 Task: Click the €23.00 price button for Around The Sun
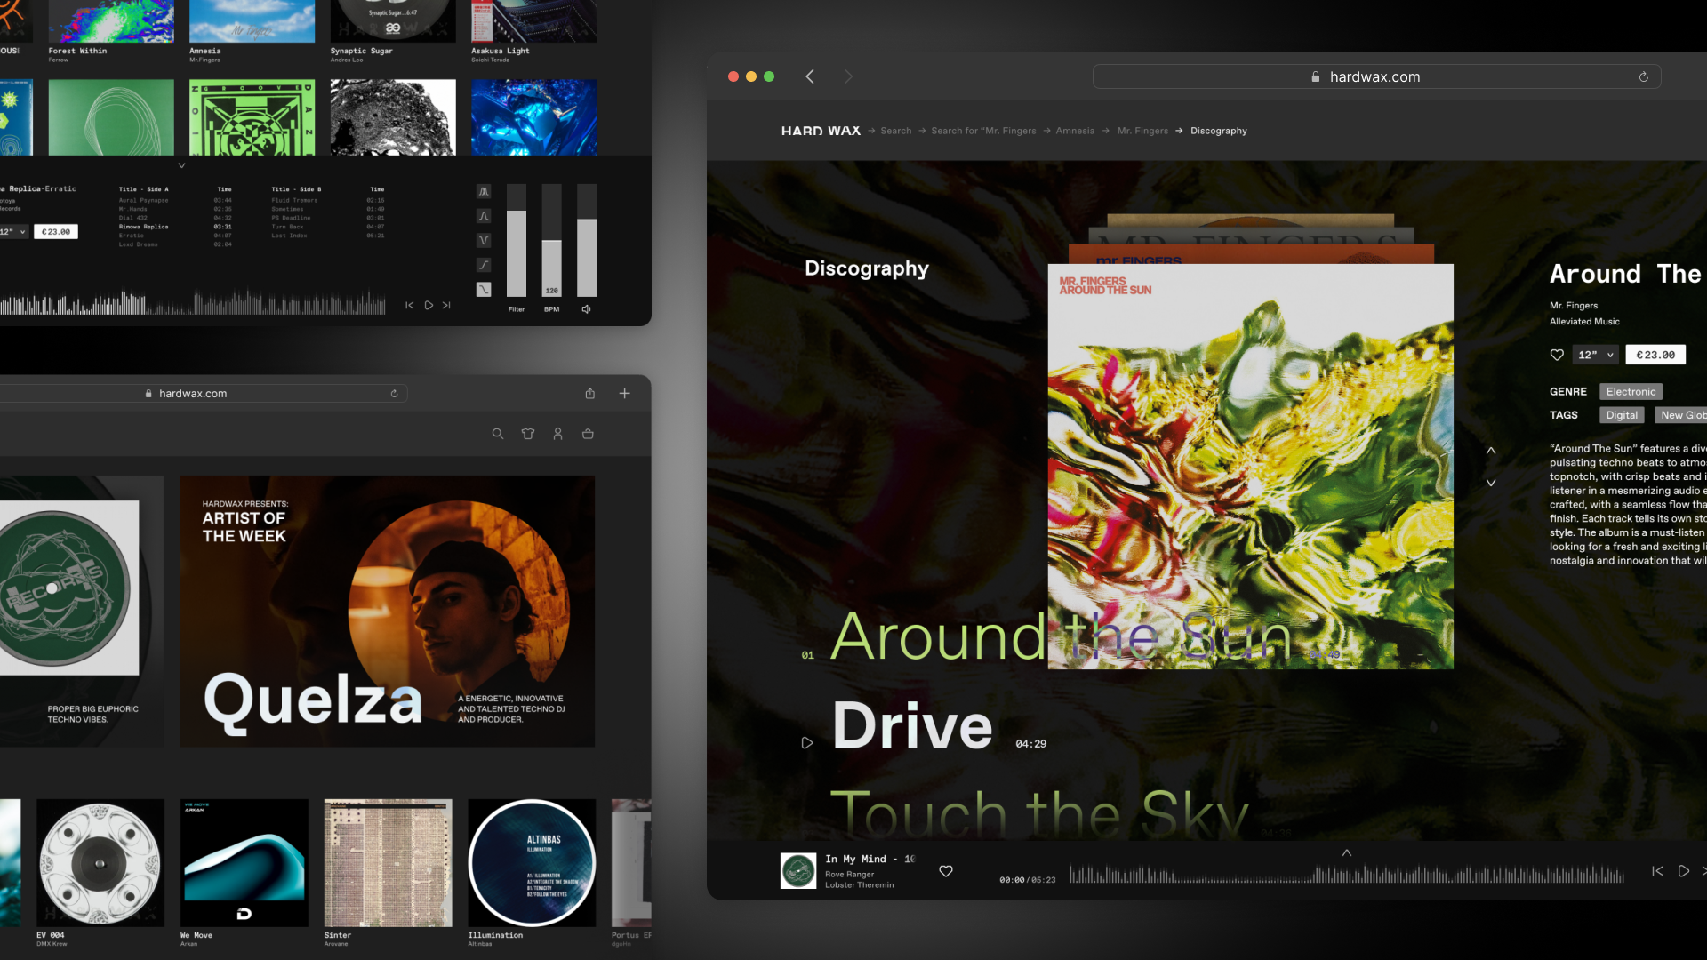coord(1655,355)
